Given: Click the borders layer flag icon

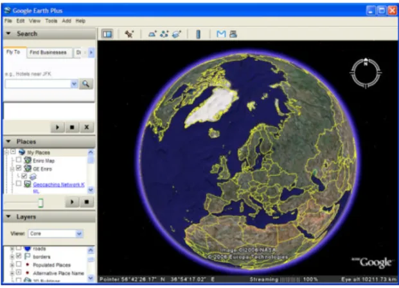Looking at the screenshot, I should 28,257.
